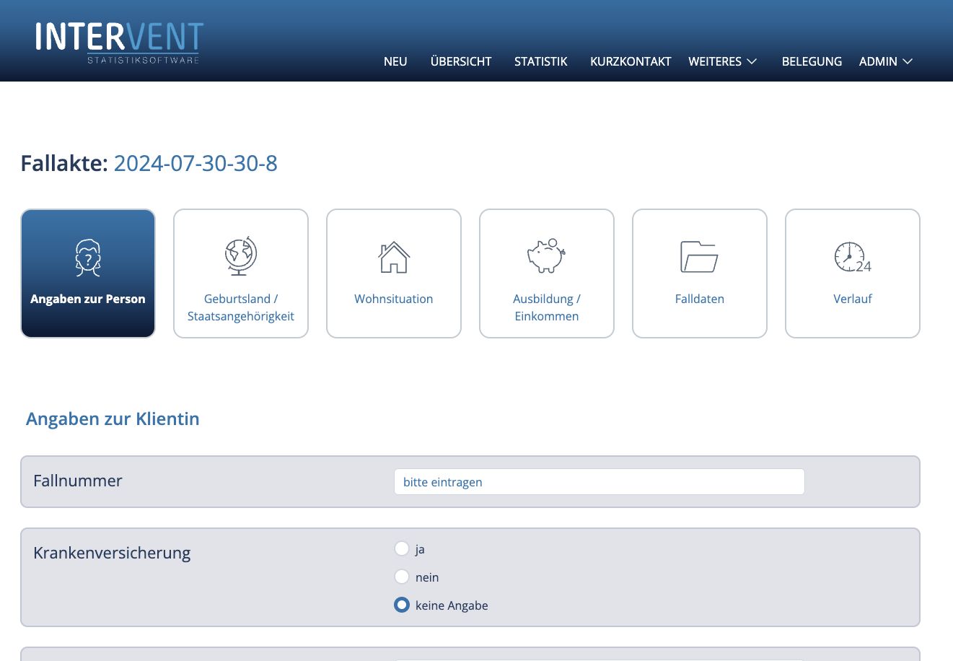Click the folder icon for Falldaten
The image size is (953, 661).
click(700, 257)
